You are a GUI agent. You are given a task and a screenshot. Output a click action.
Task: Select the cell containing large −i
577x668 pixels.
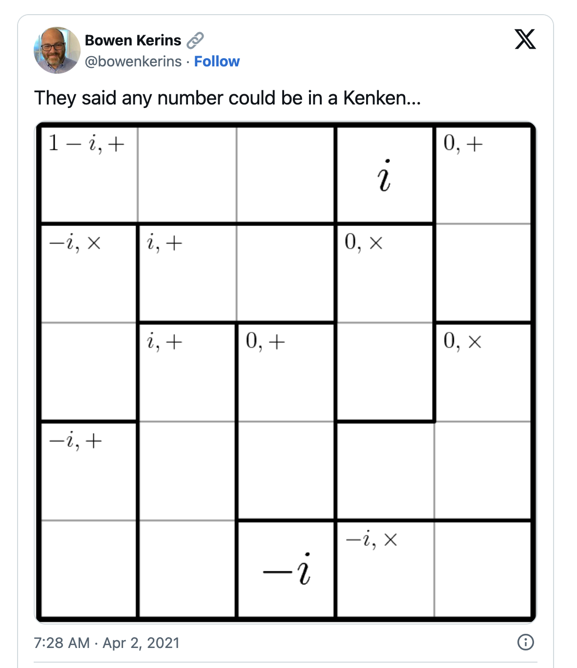click(x=286, y=569)
